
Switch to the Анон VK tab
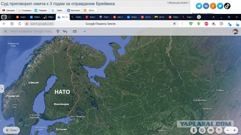pos(132,17)
